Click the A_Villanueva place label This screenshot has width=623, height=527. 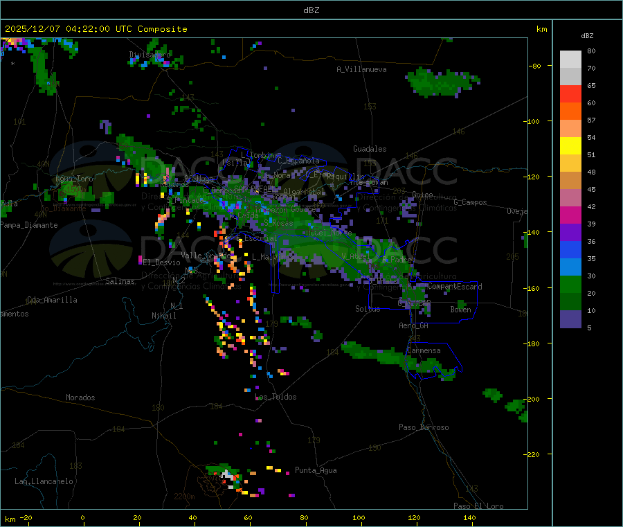tap(361, 69)
